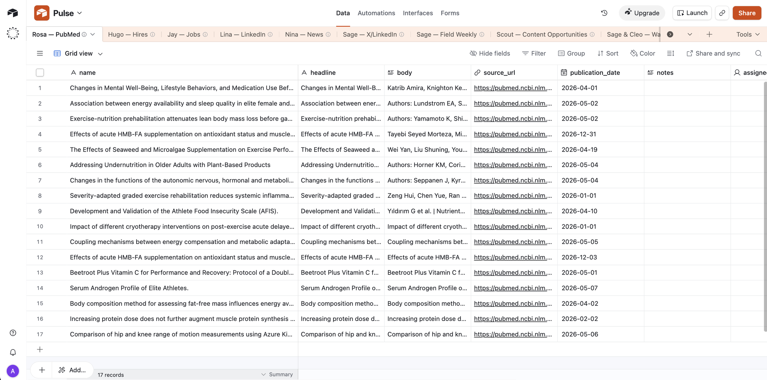Open the Color options
The image size is (767, 380).
tap(643, 53)
